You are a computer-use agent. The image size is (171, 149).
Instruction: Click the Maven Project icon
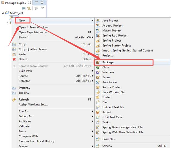point(98,31)
